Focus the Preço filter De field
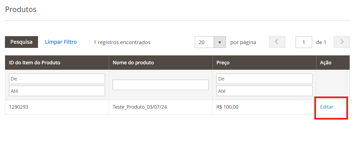 [264, 79]
